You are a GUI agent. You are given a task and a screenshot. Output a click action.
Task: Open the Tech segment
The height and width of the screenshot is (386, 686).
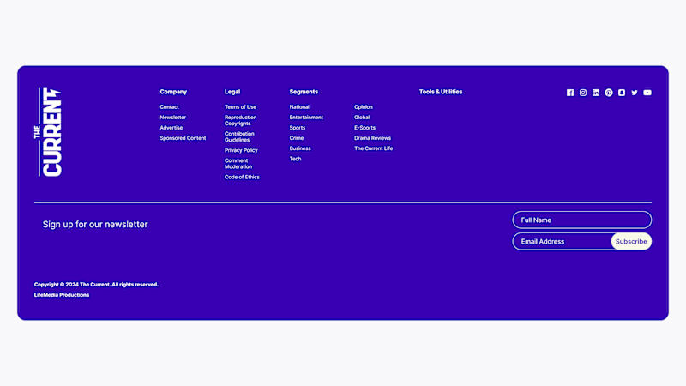click(x=295, y=159)
